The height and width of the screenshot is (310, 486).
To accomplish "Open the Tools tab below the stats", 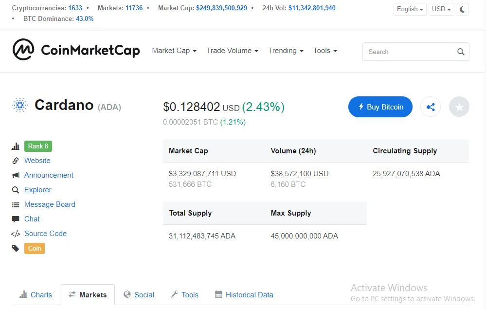I will tap(185, 294).
